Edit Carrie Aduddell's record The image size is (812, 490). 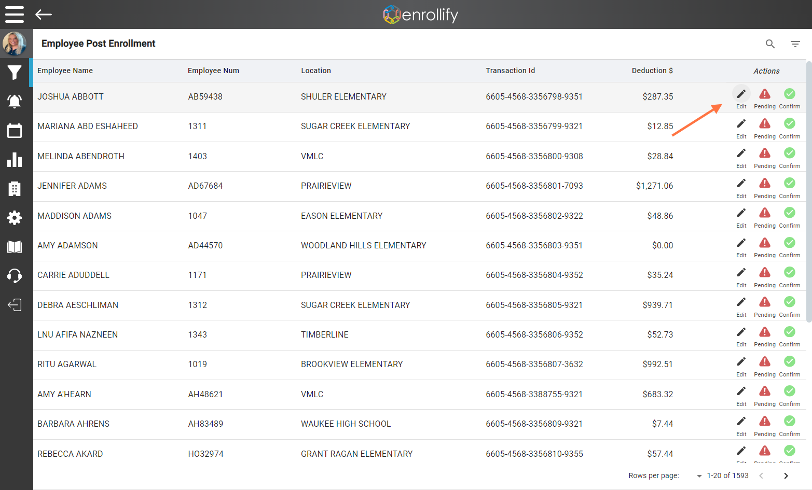[741, 277]
